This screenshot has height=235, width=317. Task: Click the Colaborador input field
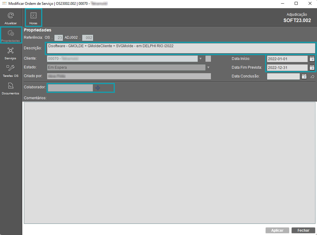pos(70,88)
